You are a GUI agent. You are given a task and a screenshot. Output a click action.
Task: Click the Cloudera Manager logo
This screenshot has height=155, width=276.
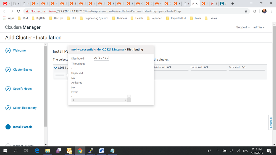click(23, 27)
